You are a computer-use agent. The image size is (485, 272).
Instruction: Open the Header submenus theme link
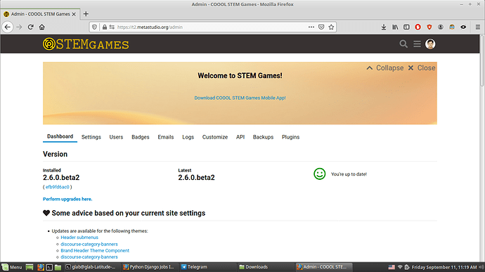pyautogui.click(x=79, y=238)
